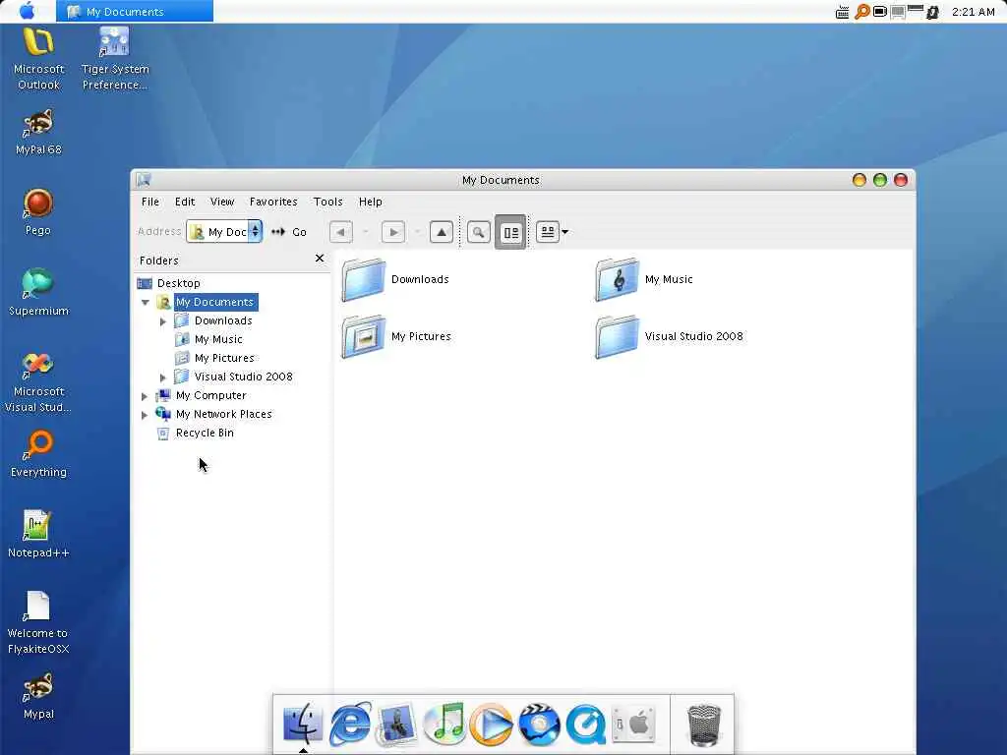Select My Network Places in folder tree
The height and width of the screenshot is (755, 1007).
point(223,414)
